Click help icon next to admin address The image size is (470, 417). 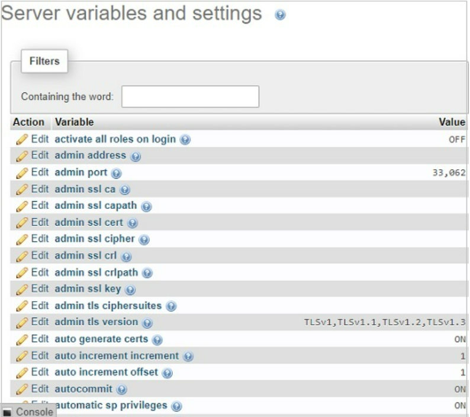pyautogui.click(x=136, y=157)
